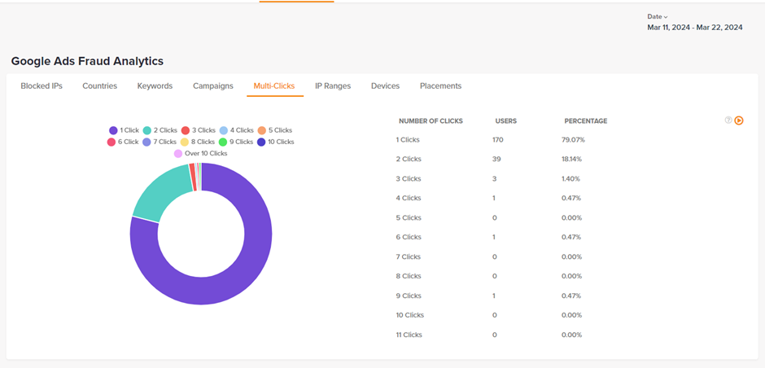
Task: Click the PERCENTAGE column header
Action: pos(586,121)
